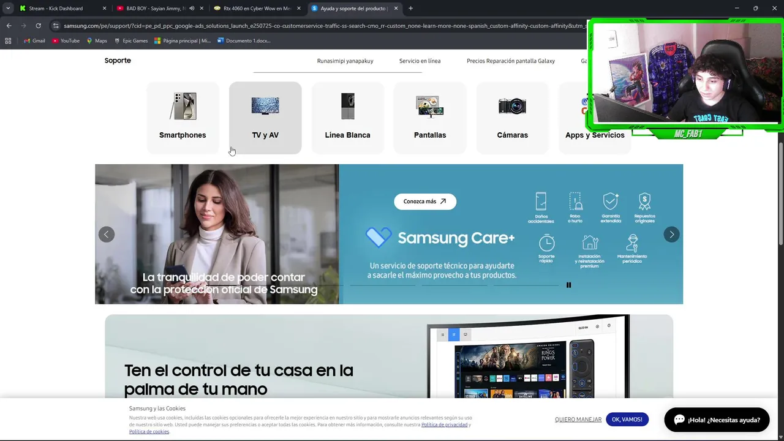
Task: Go back to previous page
Action: [x=9, y=26]
